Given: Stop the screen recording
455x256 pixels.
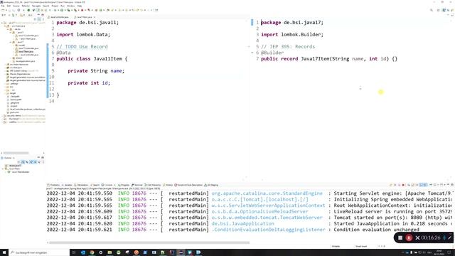Looking at the screenshot, I should coord(400,238).
